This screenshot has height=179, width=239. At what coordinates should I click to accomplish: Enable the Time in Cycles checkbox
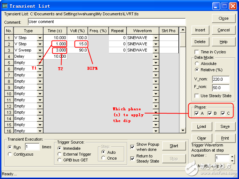197,52
